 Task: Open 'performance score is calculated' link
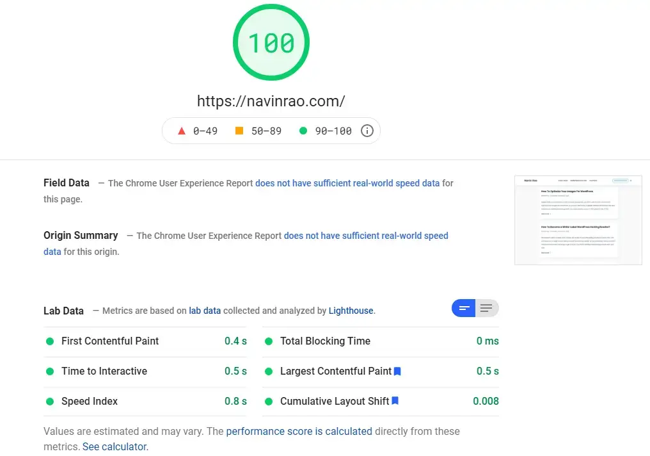point(299,432)
